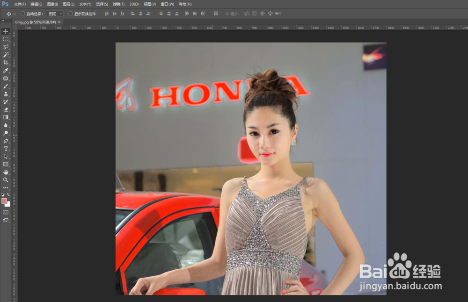The width and height of the screenshot is (468, 302).
Task: Open the 3D(D) menu
Action: pos(134,4)
